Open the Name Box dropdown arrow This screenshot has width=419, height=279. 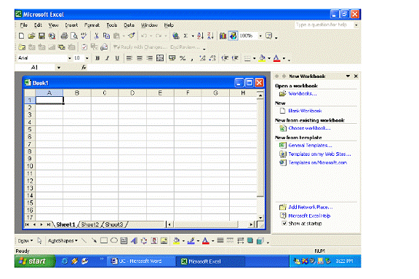59,68
